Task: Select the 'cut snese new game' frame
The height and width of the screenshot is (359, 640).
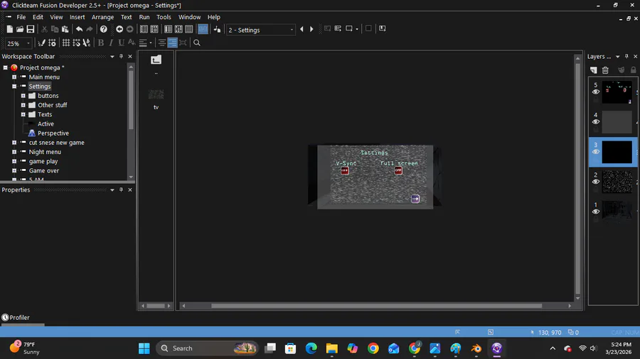Action: pos(56,143)
